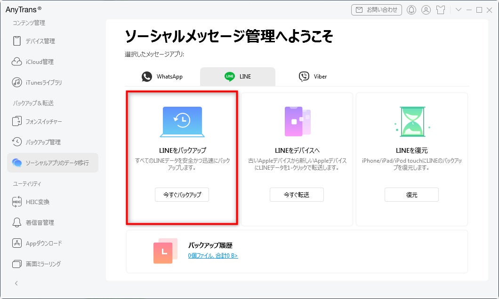Click the LINE backup laptop illustration

(x=182, y=122)
